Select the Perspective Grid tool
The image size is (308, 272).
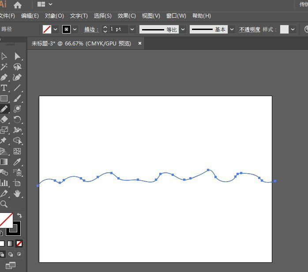[x=4, y=151]
